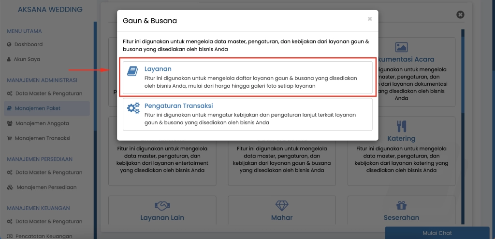Click gears icon beside Persediaan Data Master & Pengaturan

[x=10, y=173]
